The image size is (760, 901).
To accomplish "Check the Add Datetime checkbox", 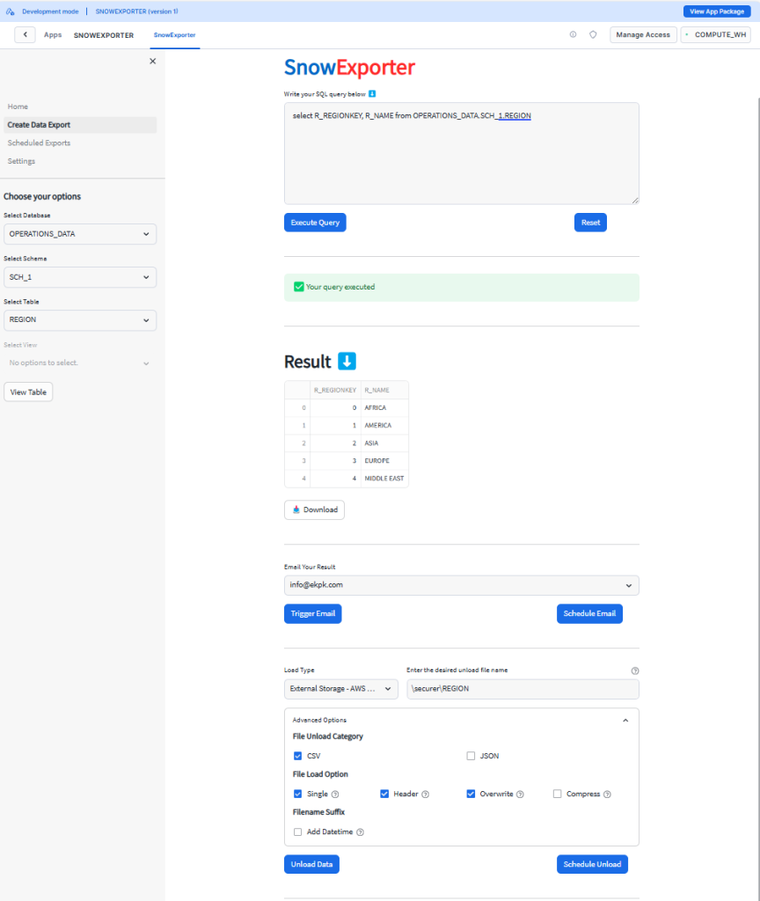I will coord(297,832).
